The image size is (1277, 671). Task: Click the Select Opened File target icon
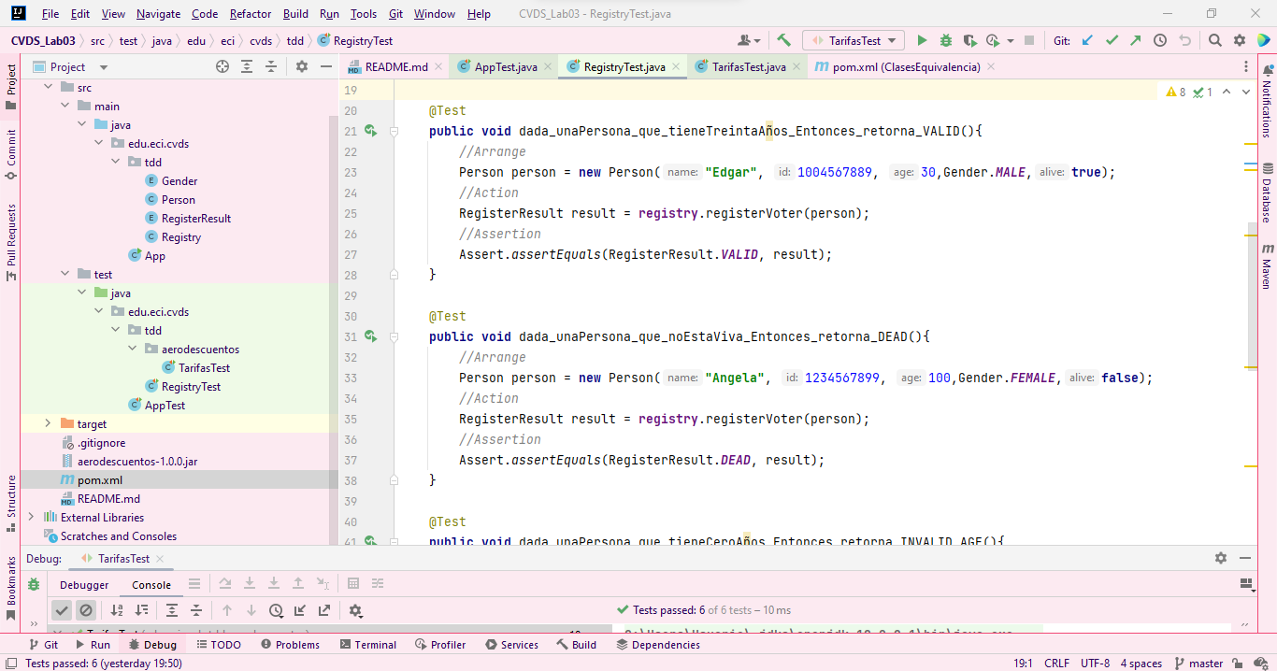click(x=222, y=66)
